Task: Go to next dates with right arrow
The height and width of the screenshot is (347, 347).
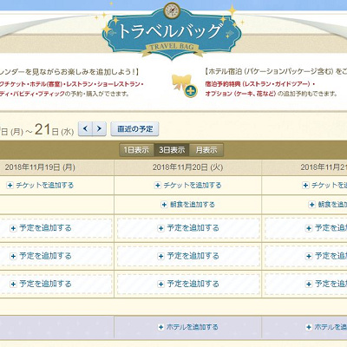Action: pyautogui.click(x=99, y=128)
